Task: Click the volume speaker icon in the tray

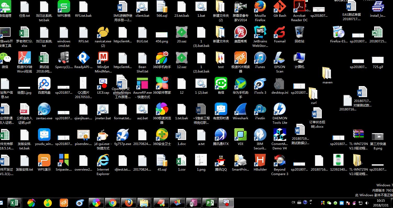Action: coord(366,203)
